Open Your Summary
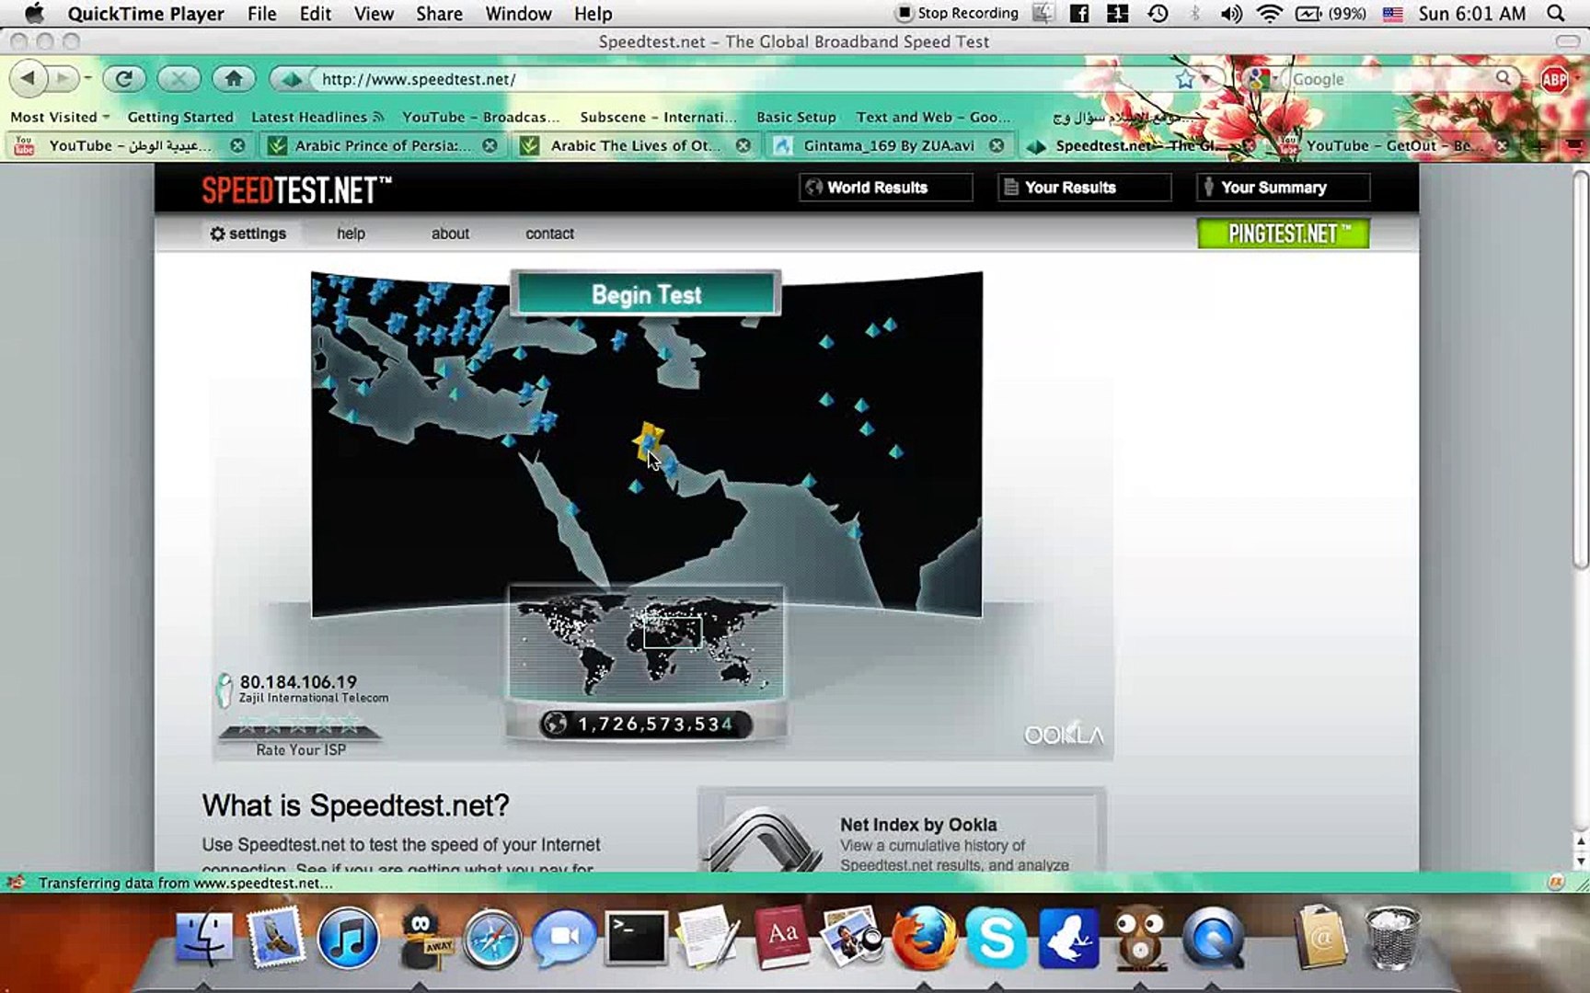This screenshot has height=993, width=1590. pos(1283,188)
